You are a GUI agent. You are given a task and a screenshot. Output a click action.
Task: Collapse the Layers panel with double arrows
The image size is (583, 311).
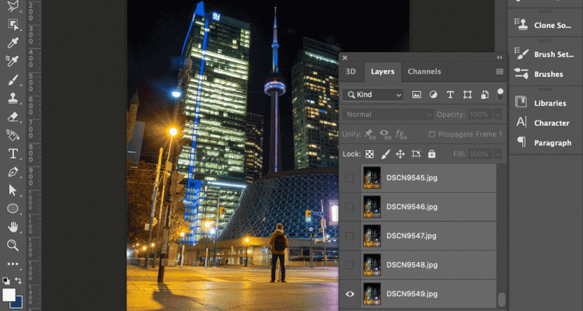[x=499, y=58]
